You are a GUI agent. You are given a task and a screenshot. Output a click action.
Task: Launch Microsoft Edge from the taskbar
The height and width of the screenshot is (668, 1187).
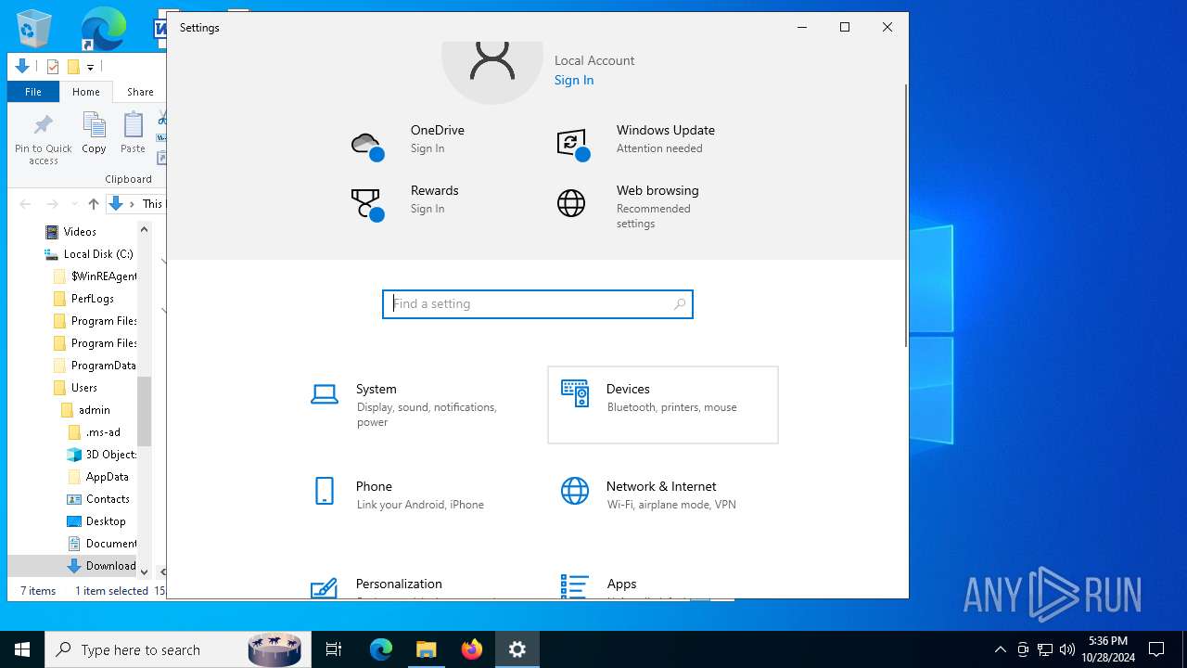pyautogui.click(x=381, y=649)
